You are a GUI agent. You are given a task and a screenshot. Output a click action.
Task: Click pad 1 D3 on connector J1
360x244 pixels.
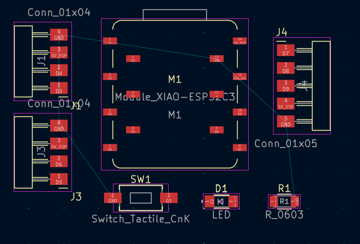point(59,88)
